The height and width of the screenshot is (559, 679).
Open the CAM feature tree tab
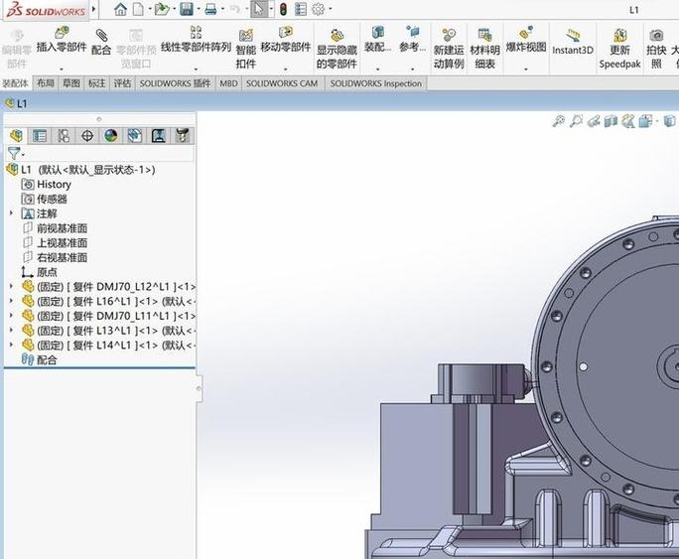(x=135, y=136)
